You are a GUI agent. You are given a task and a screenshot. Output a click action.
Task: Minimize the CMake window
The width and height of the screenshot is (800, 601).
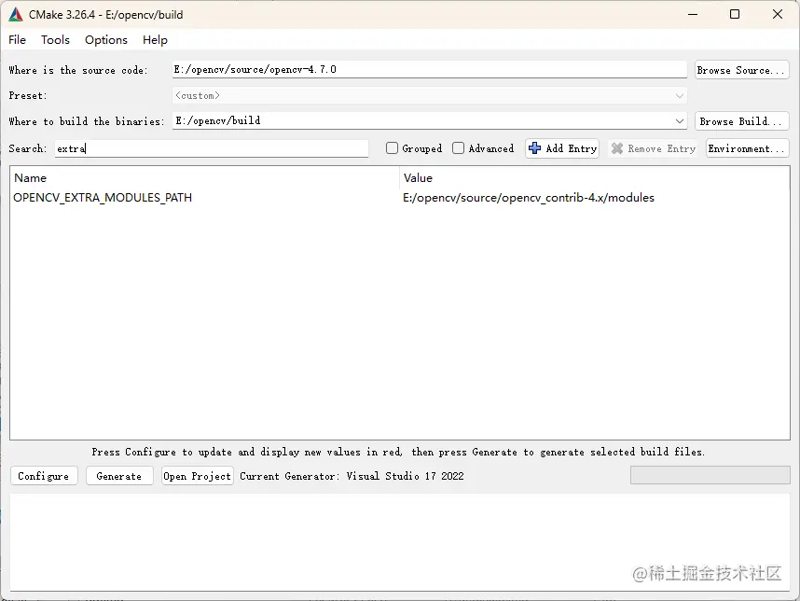click(x=693, y=14)
